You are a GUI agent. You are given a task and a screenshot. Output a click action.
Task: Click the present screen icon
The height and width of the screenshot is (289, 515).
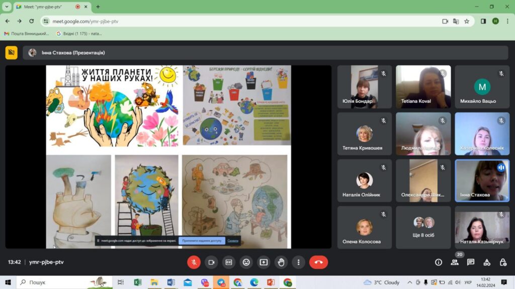pos(264,262)
